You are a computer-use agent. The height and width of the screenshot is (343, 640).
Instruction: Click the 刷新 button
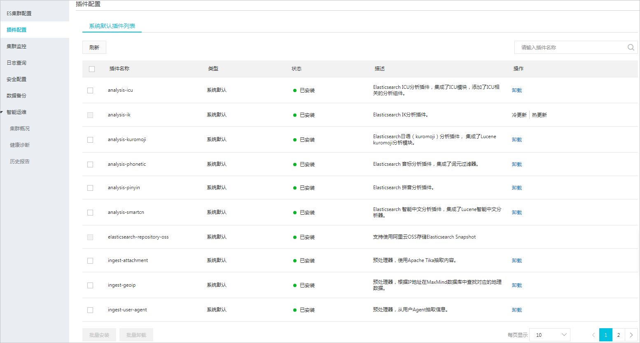click(x=94, y=47)
